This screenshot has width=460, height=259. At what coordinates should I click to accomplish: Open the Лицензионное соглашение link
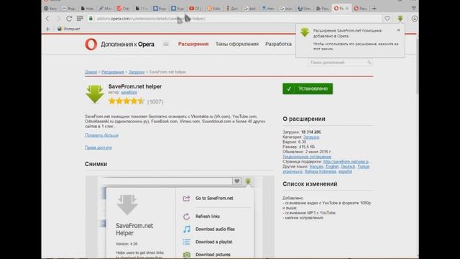pyautogui.click(x=307, y=157)
